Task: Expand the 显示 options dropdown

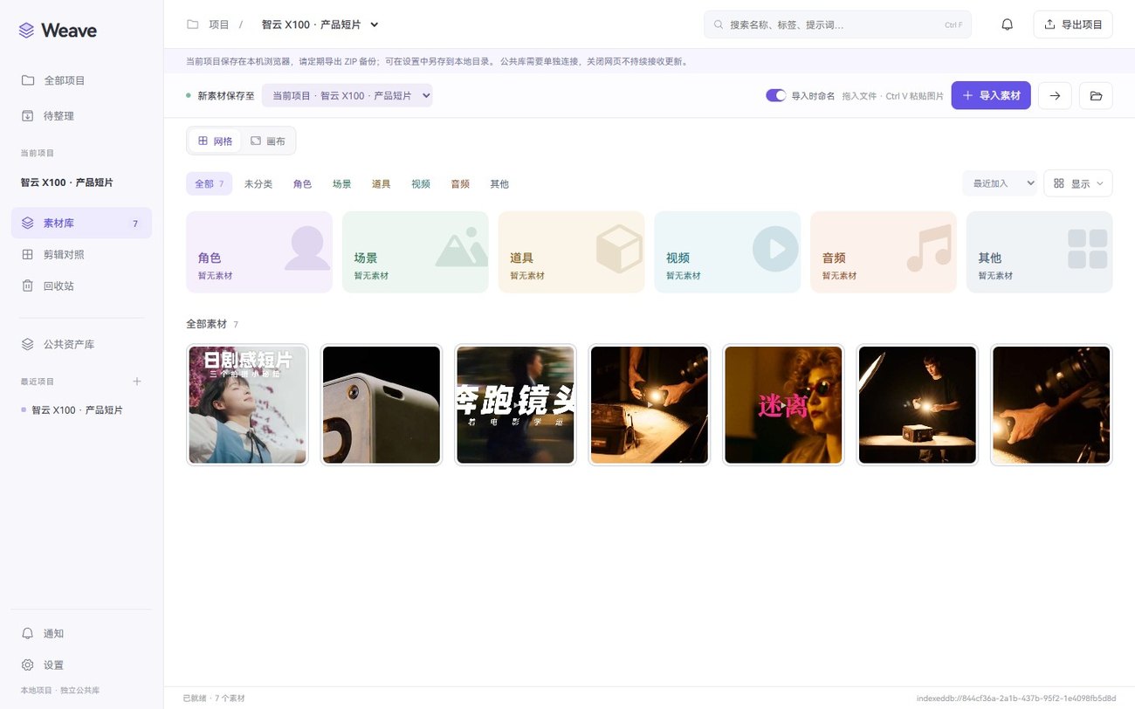Action: (x=1078, y=183)
